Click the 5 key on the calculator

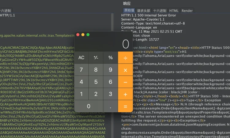point(96,82)
